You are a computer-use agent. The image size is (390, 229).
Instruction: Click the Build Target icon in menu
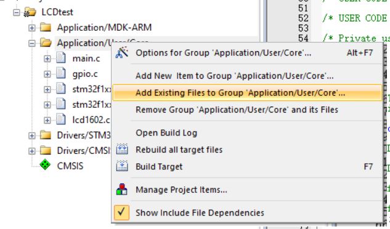click(x=122, y=166)
